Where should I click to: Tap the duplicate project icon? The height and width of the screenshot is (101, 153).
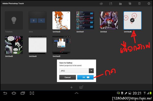click(x=130, y=4)
